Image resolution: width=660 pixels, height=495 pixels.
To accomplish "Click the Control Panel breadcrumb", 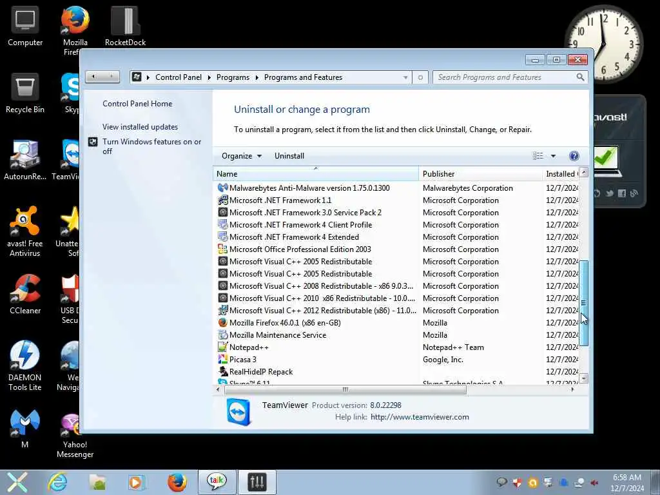I will [x=179, y=77].
